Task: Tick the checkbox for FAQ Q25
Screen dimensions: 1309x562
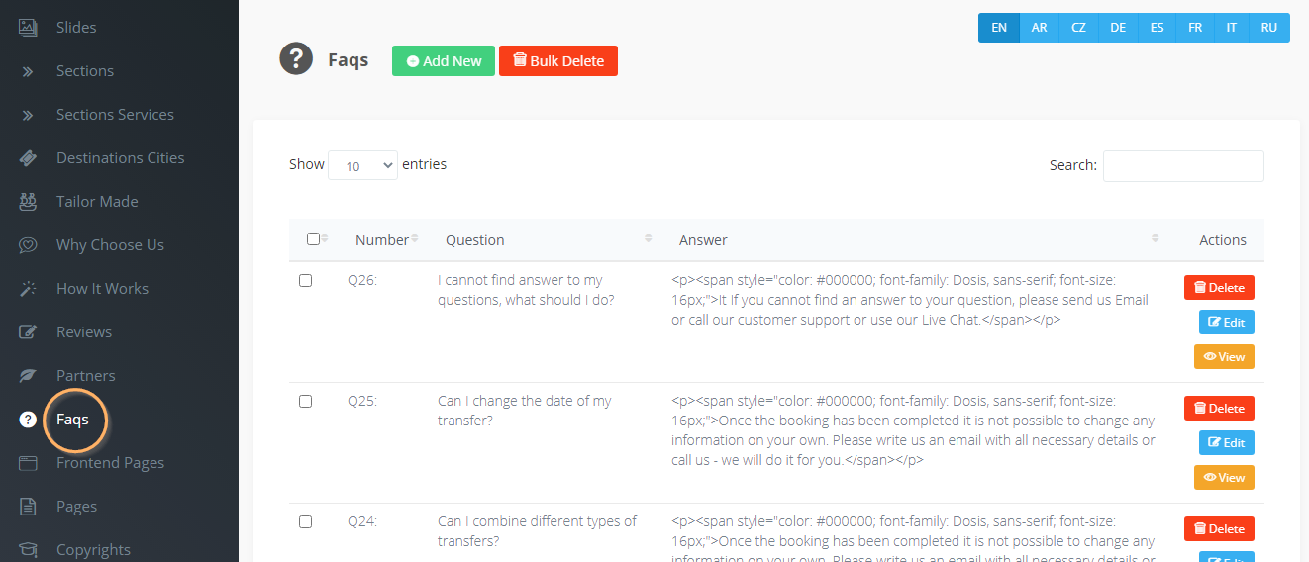Action: pyautogui.click(x=305, y=402)
